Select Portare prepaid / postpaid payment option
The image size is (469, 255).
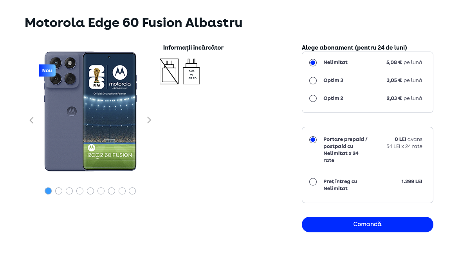(313, 140)
